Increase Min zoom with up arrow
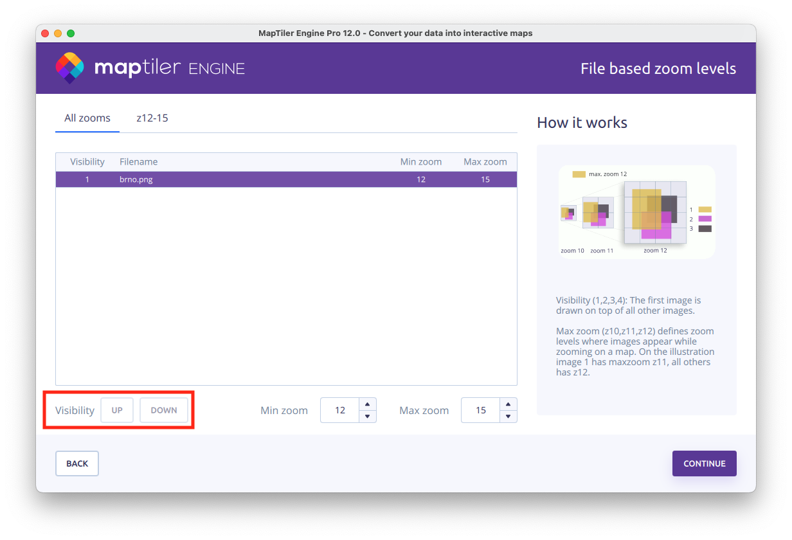 coord(367,404)
